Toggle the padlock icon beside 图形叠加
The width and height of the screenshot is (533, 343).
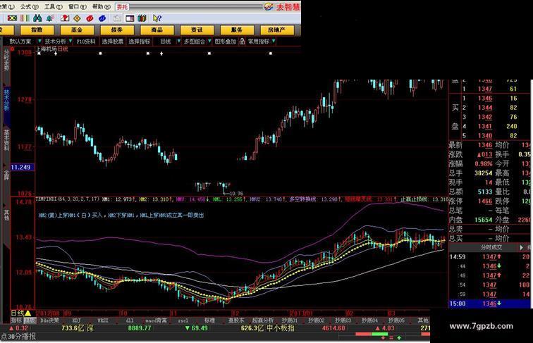[242, 42]
